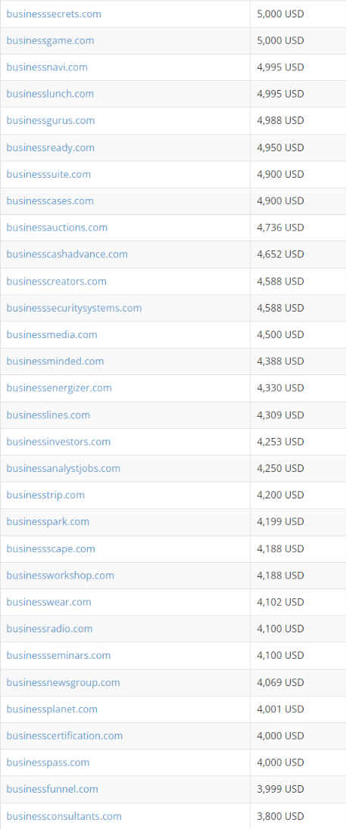Viewport: 346px width, 829px height.
Task: Select the businessconsultants.com link
Action: 64,816
